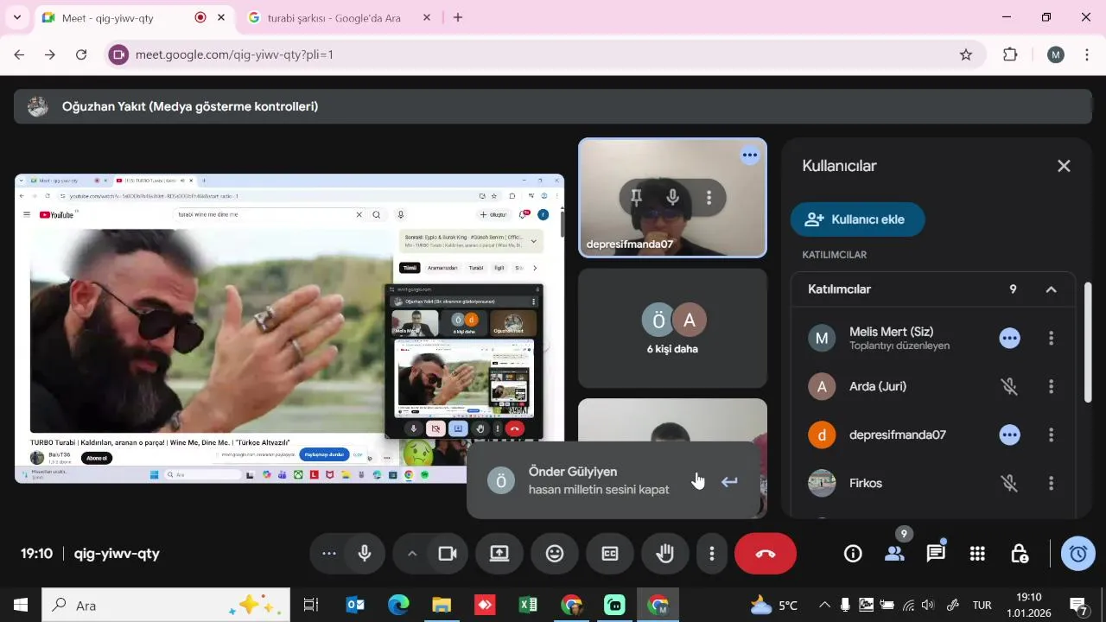Collapse the Katılımcılar section chevron

[1051, 289]
